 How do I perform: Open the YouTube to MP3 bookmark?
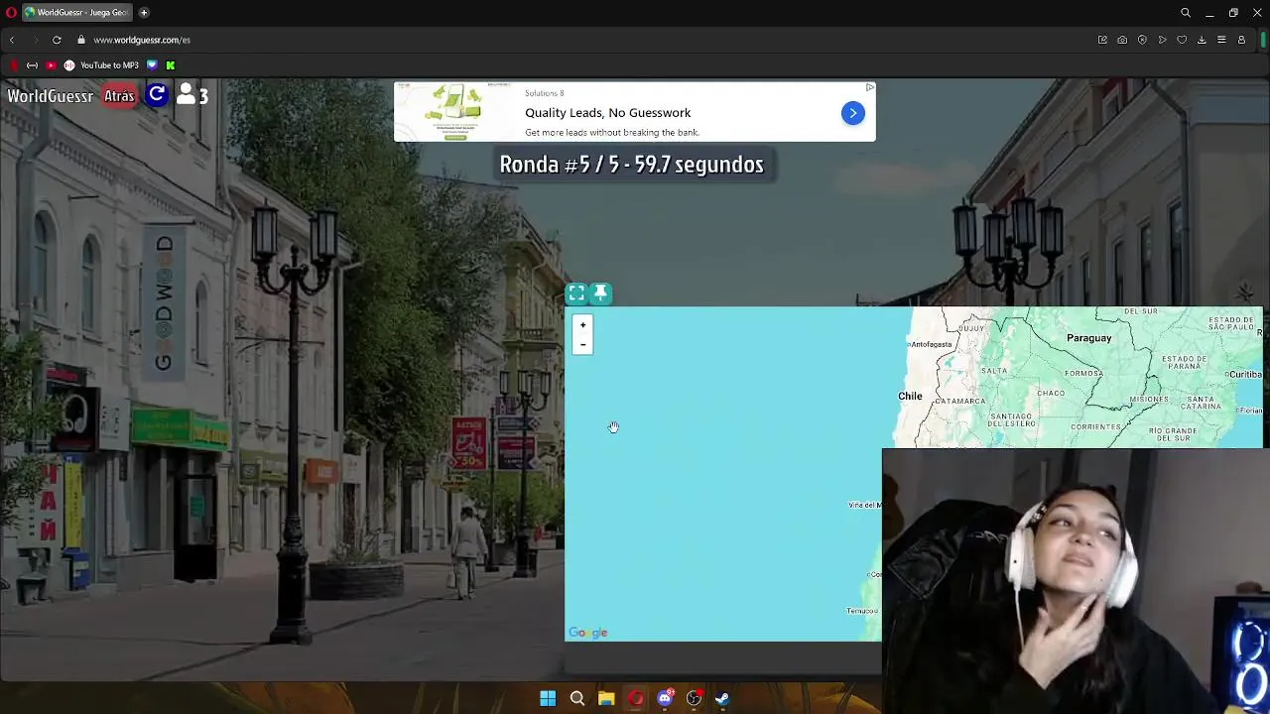[x=101, y=65]
